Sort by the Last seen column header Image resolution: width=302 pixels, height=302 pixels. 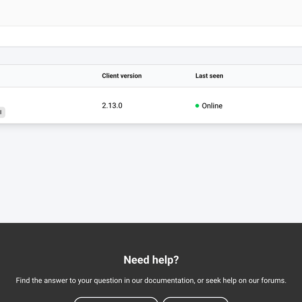point(209,75)
